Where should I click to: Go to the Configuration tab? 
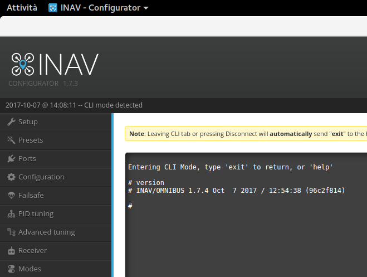(x=56, y=177)
